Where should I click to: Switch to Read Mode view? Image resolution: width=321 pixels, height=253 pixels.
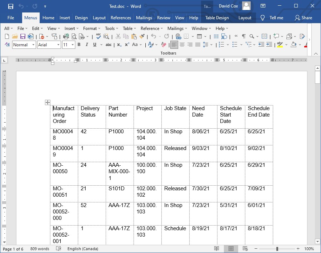216,248
